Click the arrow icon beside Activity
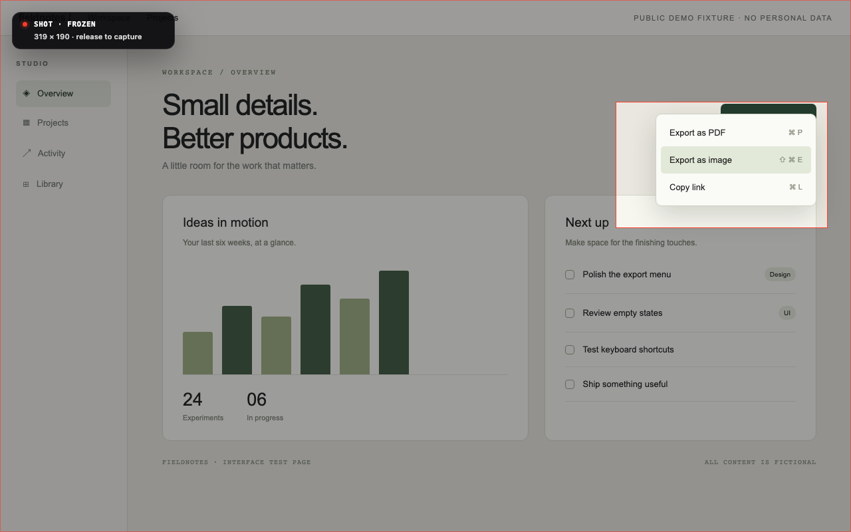Screen dimensions: 851x532 pos(27,153)
